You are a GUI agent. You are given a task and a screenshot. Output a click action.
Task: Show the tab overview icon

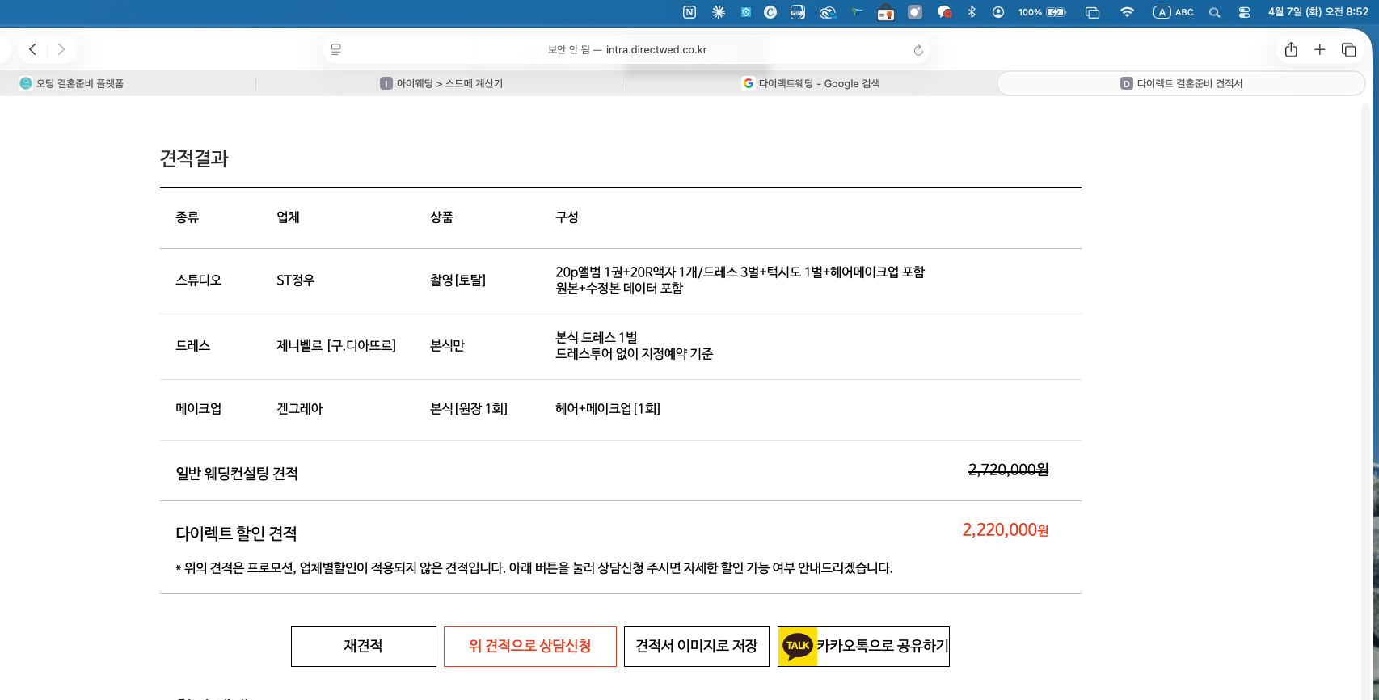(x=1349, y=49)
